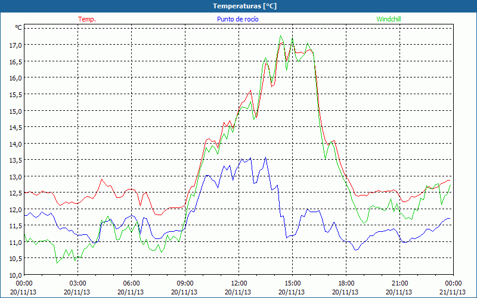Click the 13,0 y-axis label

pos(16,176)
